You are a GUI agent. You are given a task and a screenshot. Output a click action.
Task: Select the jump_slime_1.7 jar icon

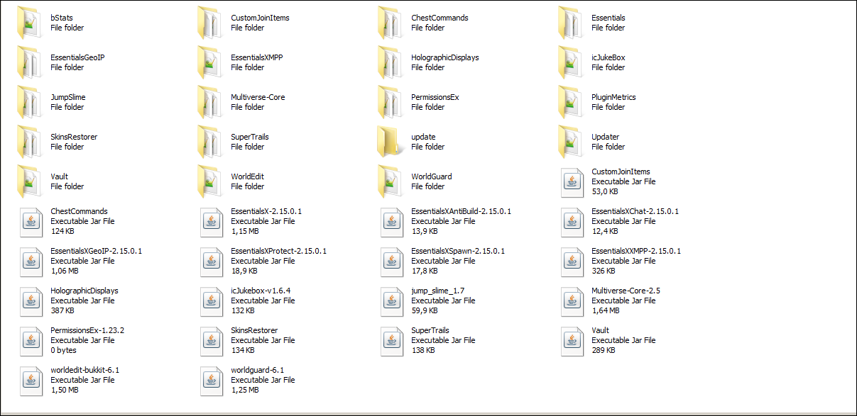392,301
